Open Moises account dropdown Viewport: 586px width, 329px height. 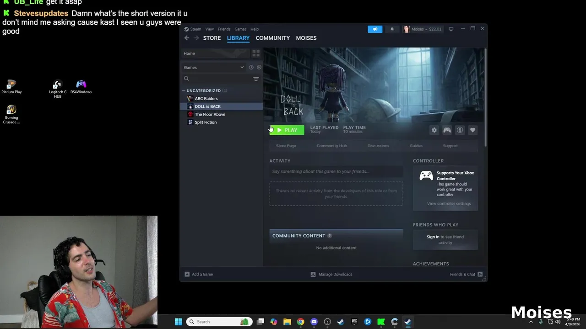coord(423,29)
